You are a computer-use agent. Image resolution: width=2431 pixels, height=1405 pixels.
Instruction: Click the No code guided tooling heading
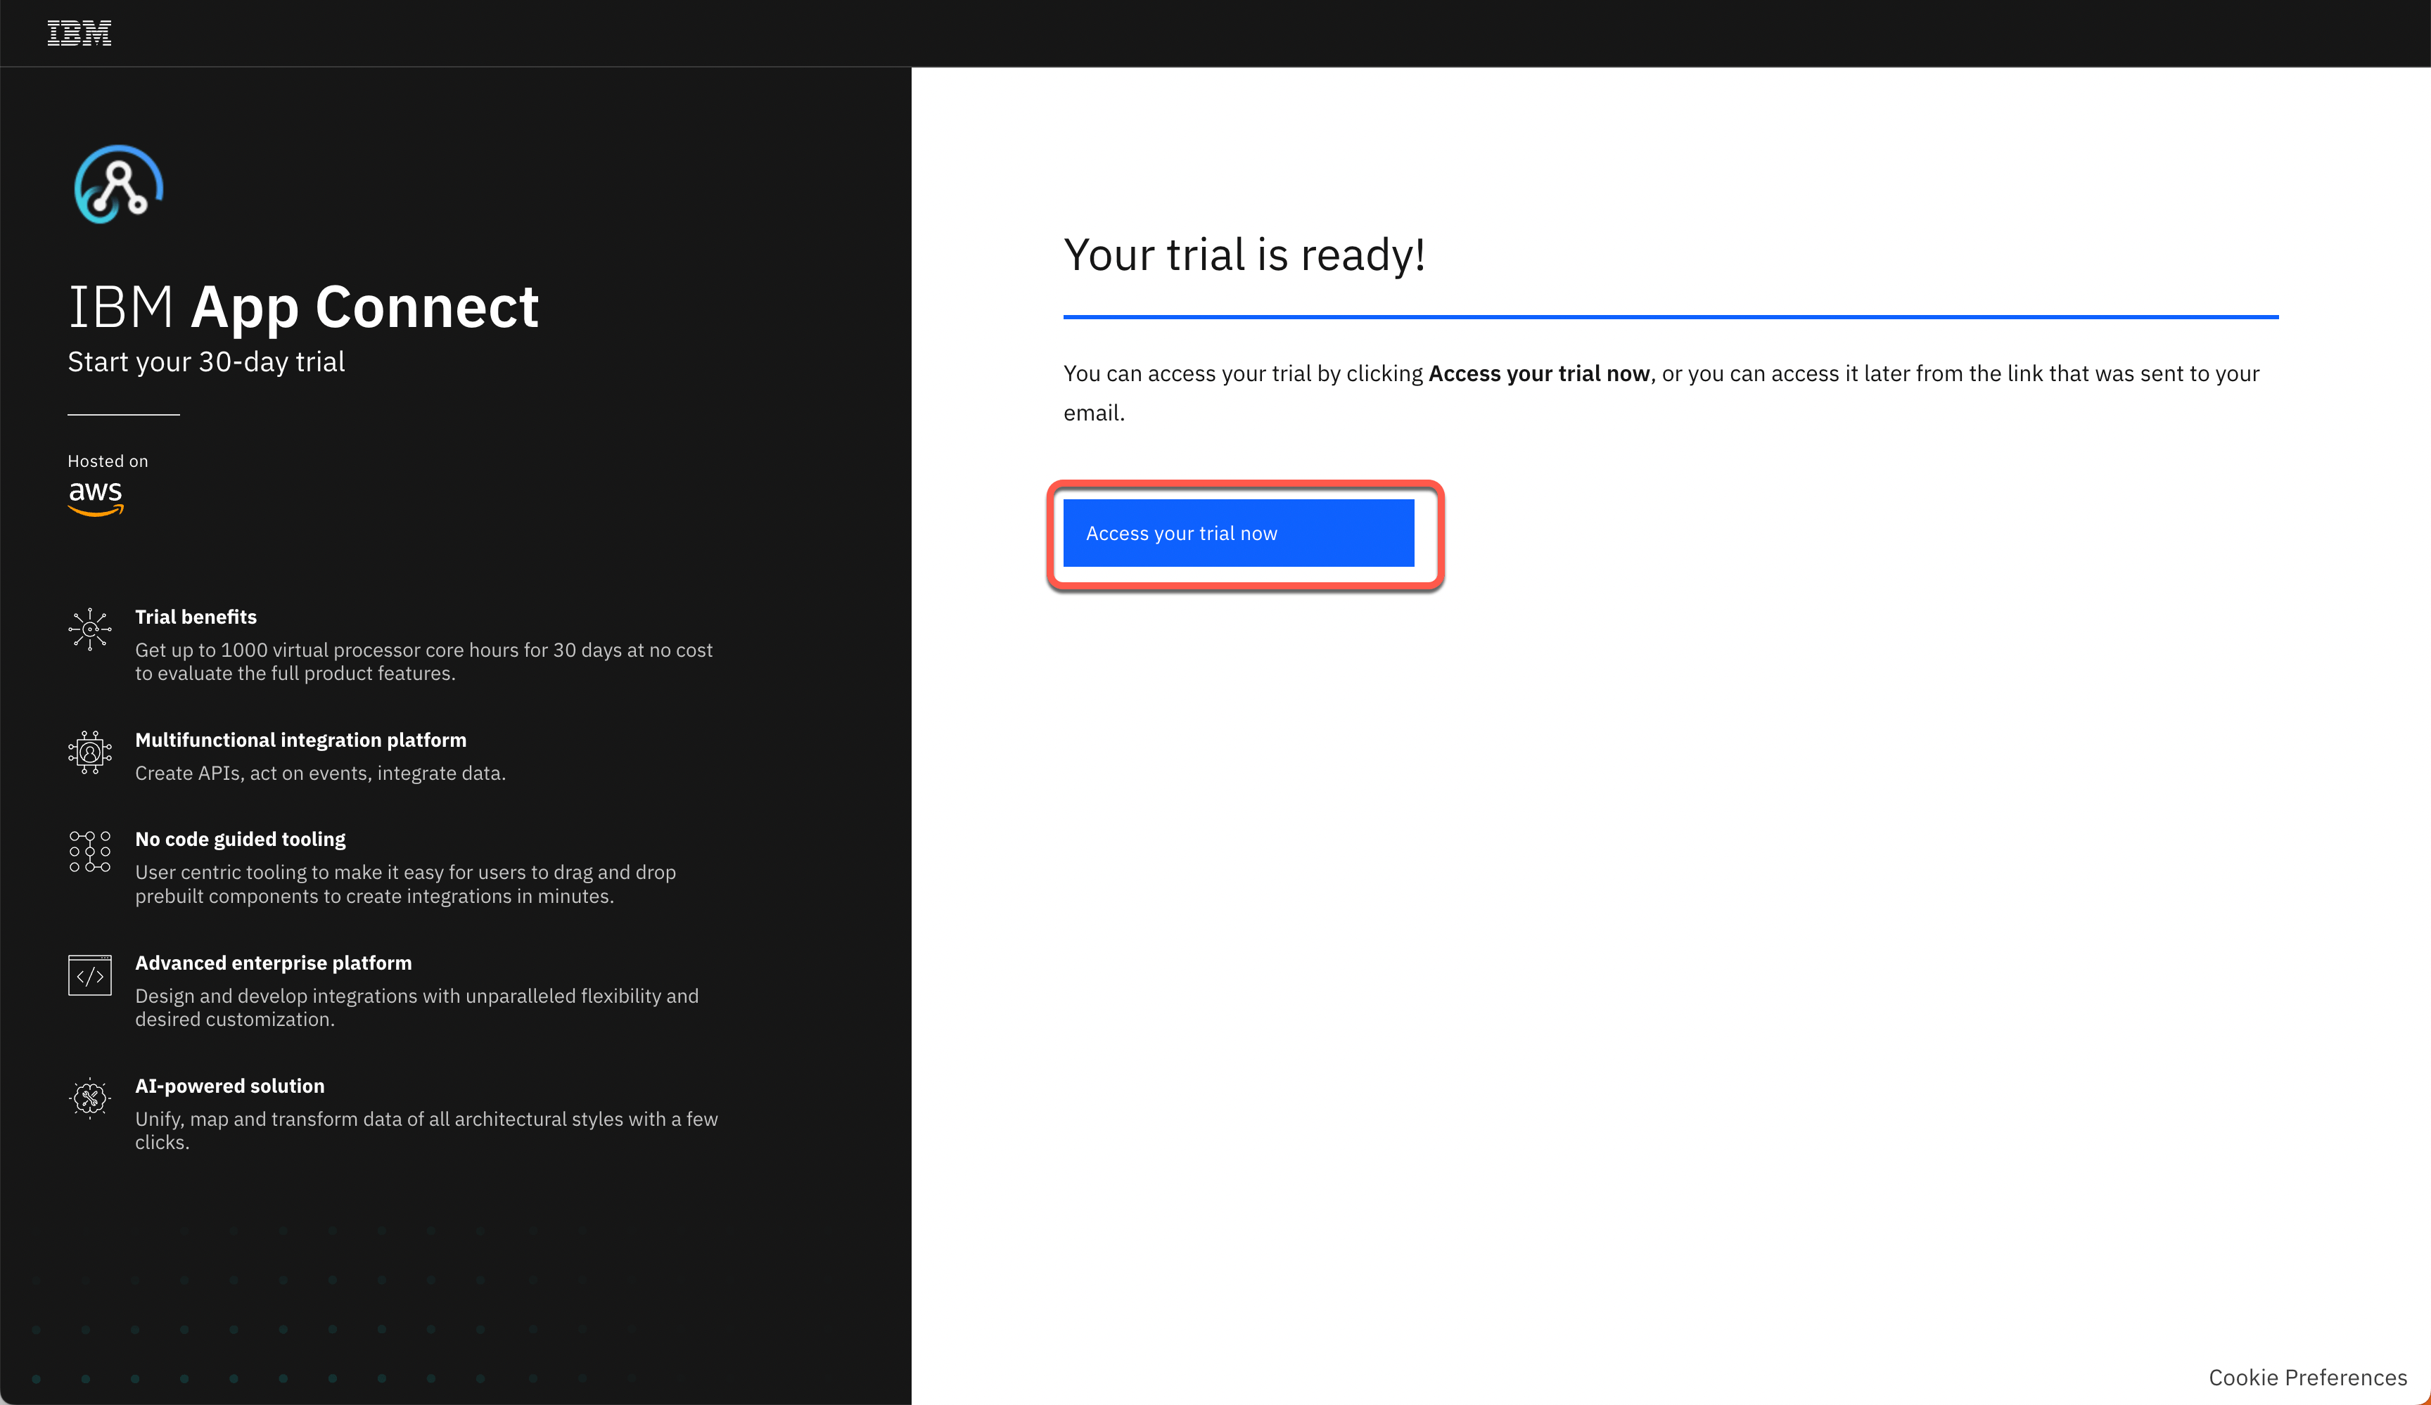pos(240,839)
